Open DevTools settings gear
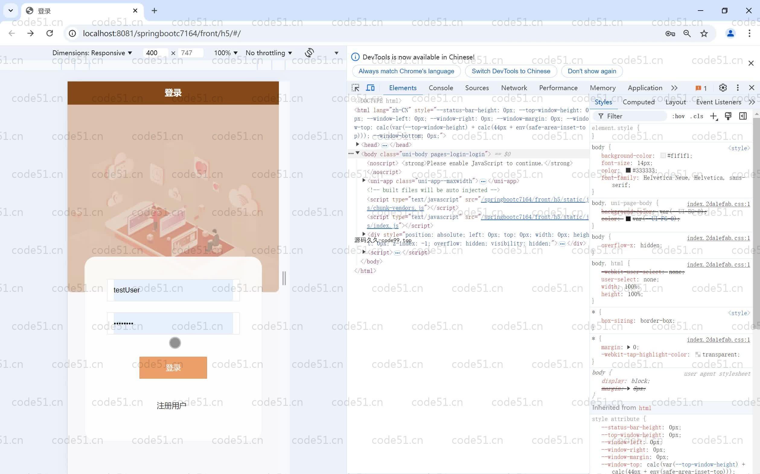Screen dimensions: 760x474 click(723, 88)
